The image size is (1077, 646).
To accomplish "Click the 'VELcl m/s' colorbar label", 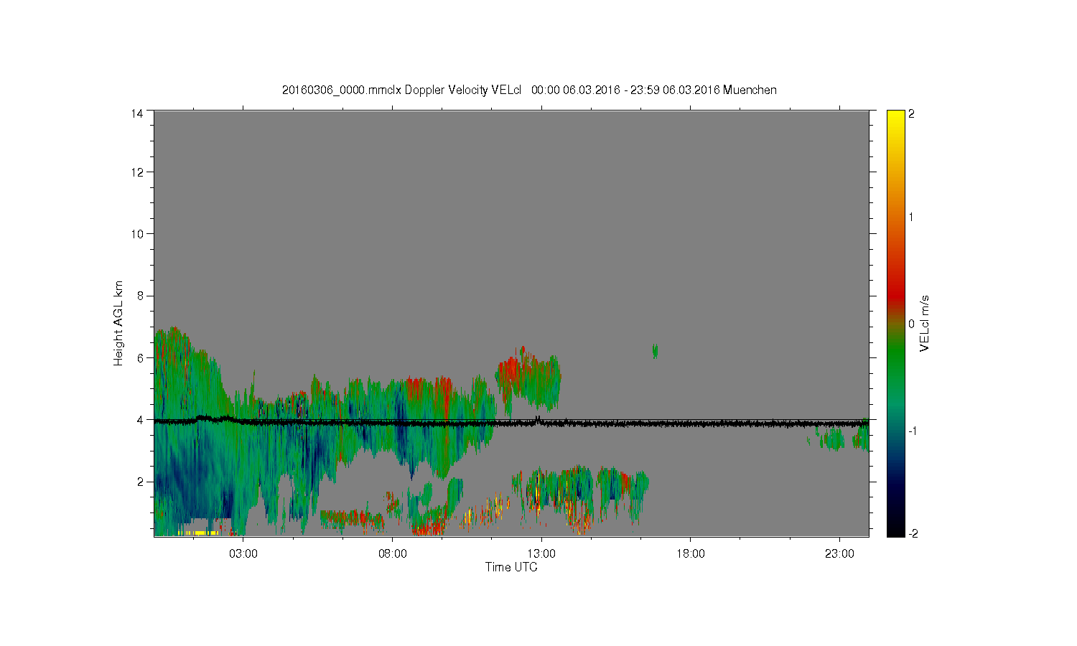I will tap(925, 323).
